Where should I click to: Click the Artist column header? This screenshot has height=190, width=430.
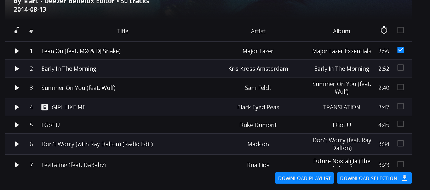(258, 31)
